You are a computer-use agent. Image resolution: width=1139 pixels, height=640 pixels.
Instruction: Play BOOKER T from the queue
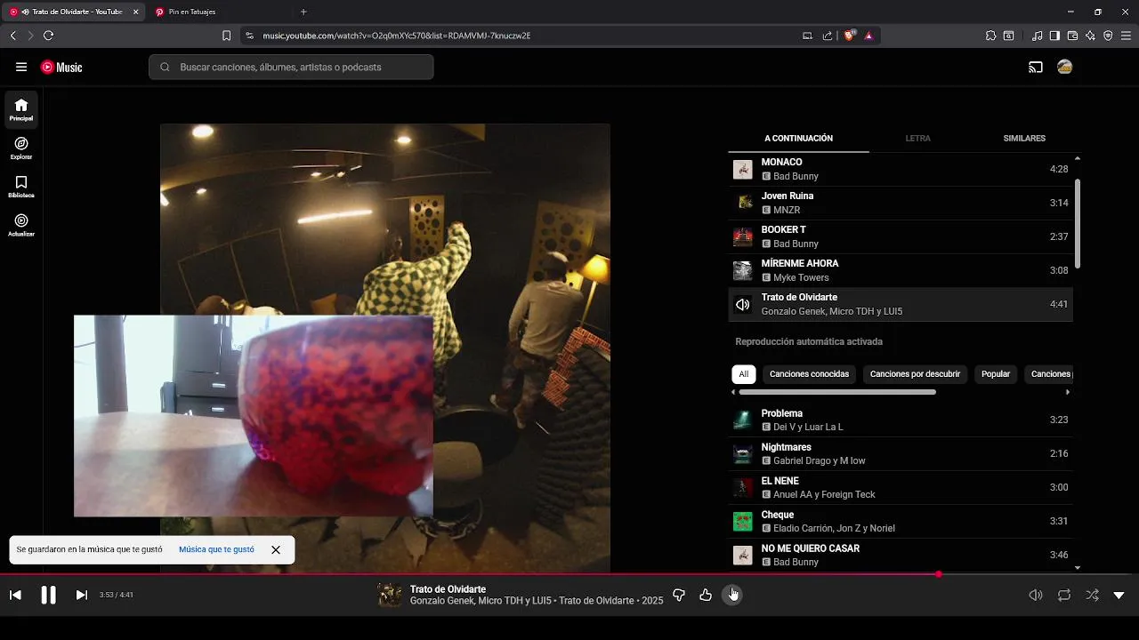(901, 236)
